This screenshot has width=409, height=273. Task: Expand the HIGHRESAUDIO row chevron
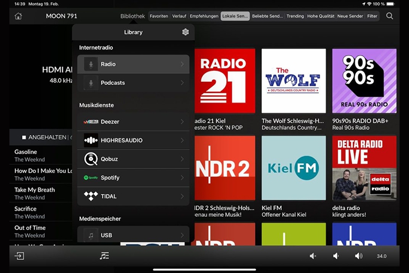[182, 140]
